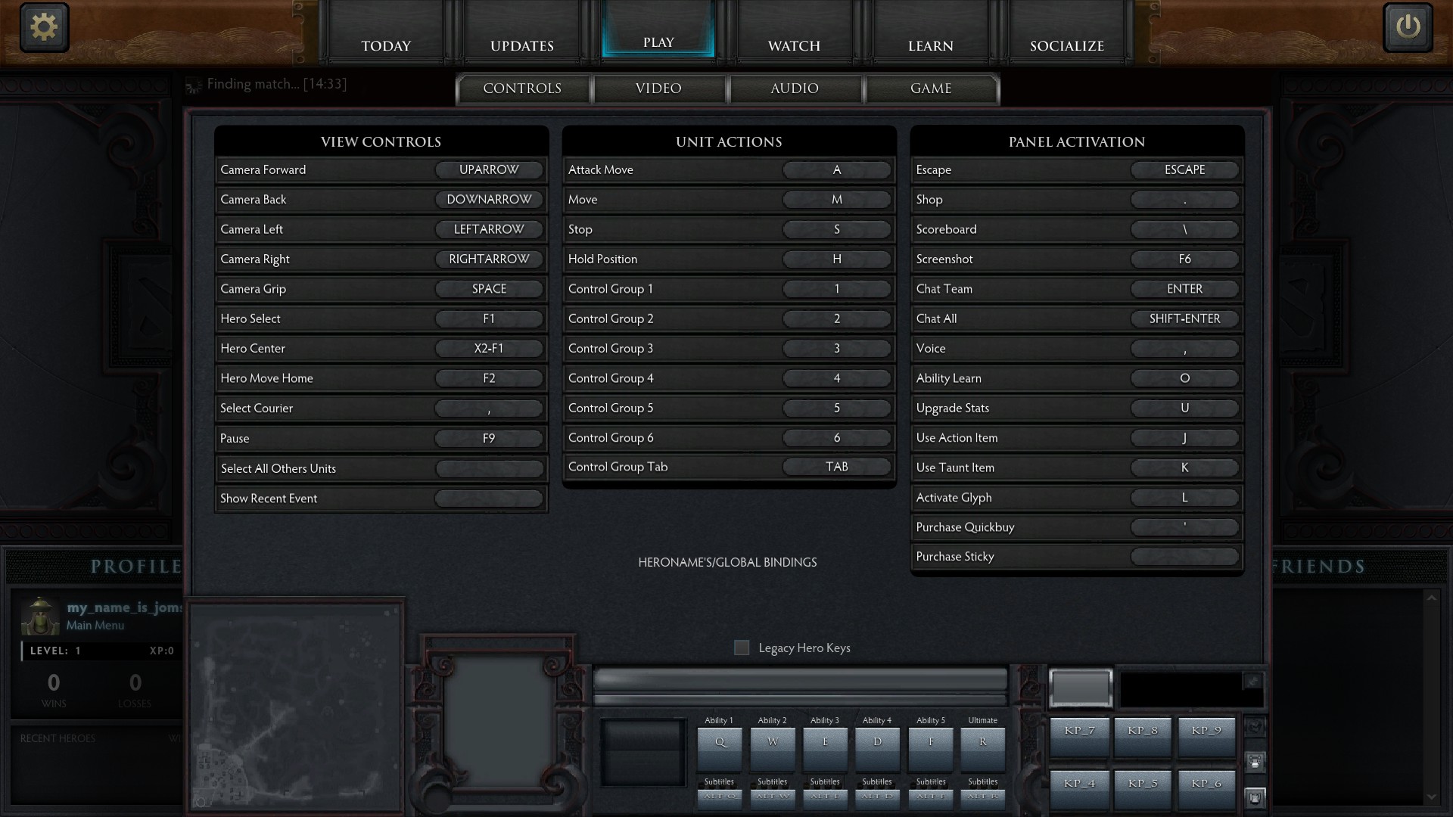Set the Show Recent Event binding
Viewport: 1453px width, 817px height.
(x=489, y=499)
